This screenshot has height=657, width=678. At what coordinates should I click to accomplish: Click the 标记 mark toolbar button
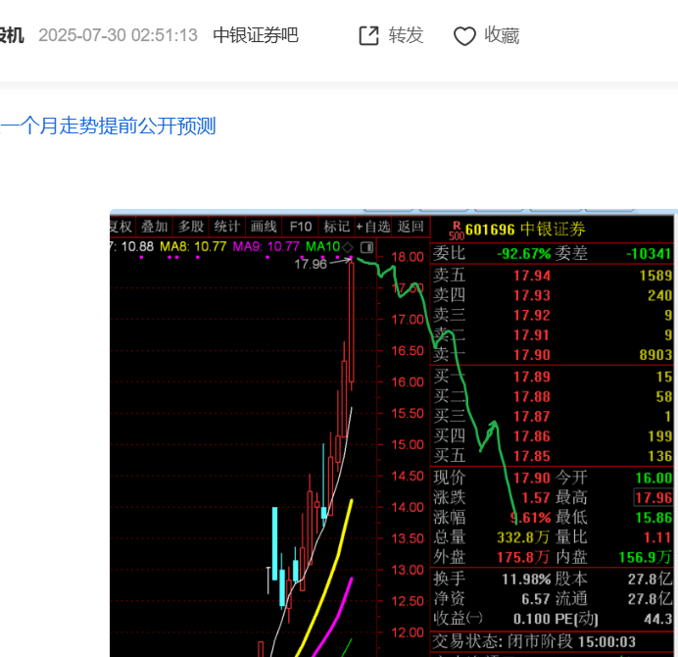337,227
